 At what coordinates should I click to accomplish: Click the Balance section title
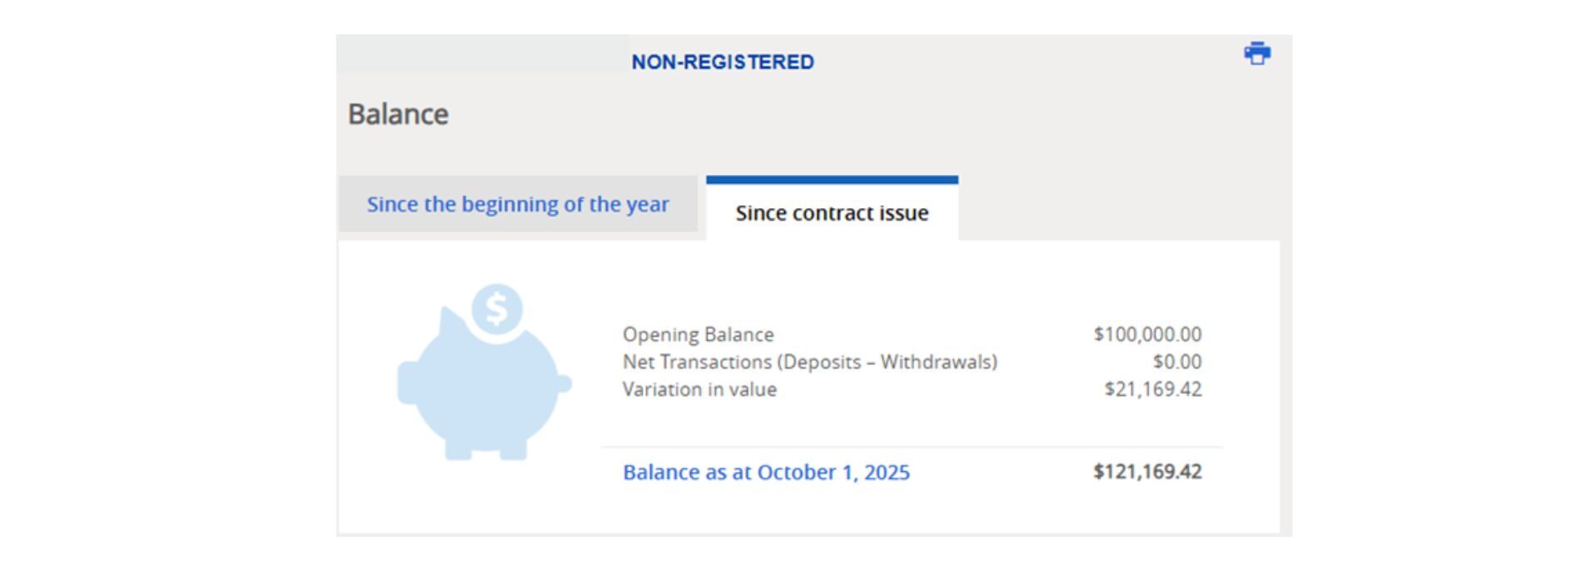click(x=398, y=114)
